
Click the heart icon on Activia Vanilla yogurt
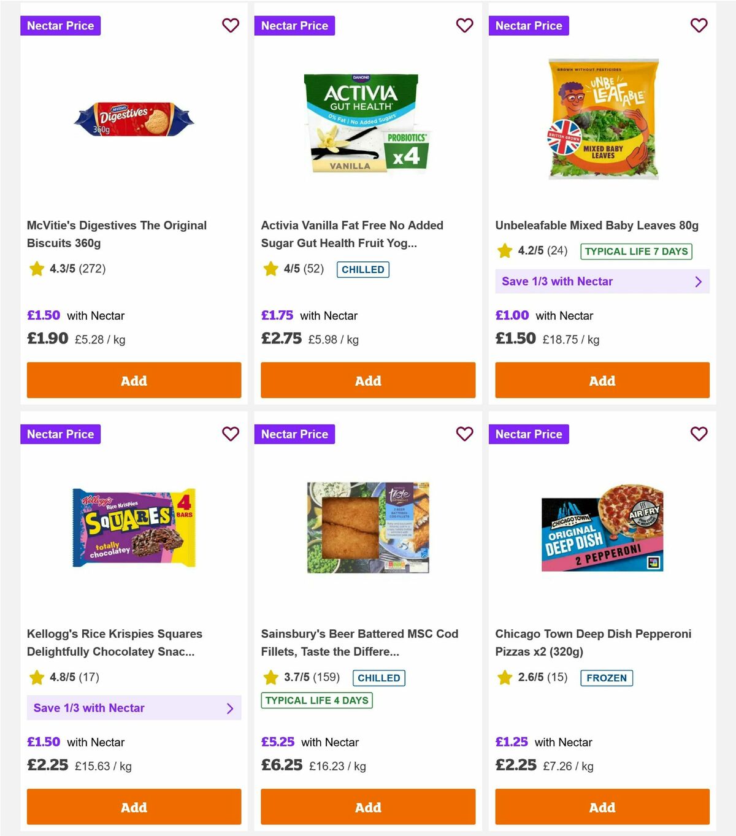tap(464, 25)
